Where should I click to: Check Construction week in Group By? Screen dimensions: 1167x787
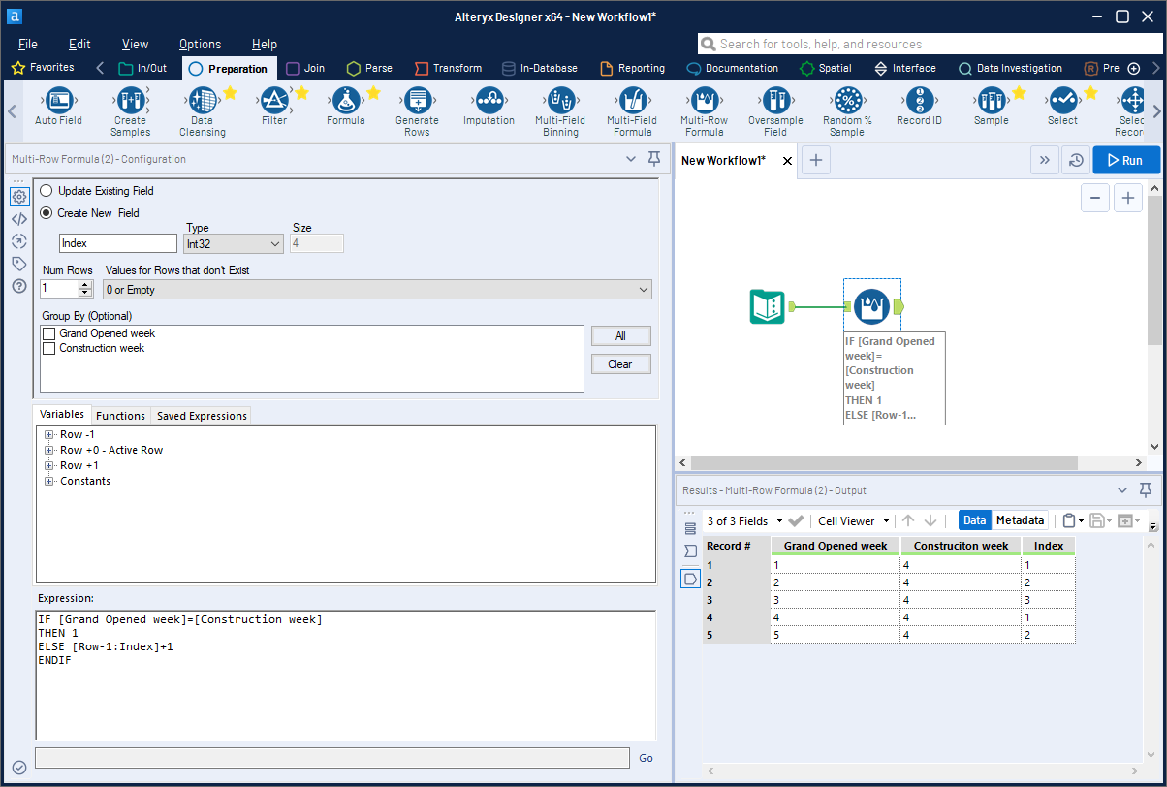tap(48, 348)
